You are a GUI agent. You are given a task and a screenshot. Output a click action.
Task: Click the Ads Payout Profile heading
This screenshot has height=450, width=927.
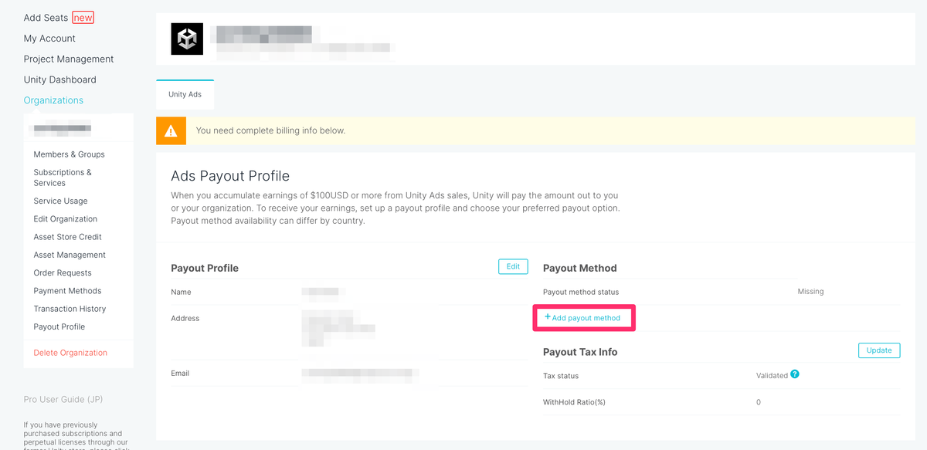click(x=230, y=176)
